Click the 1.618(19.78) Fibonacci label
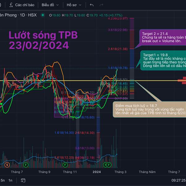Viewport: 186px width, 186px height. 118,68
